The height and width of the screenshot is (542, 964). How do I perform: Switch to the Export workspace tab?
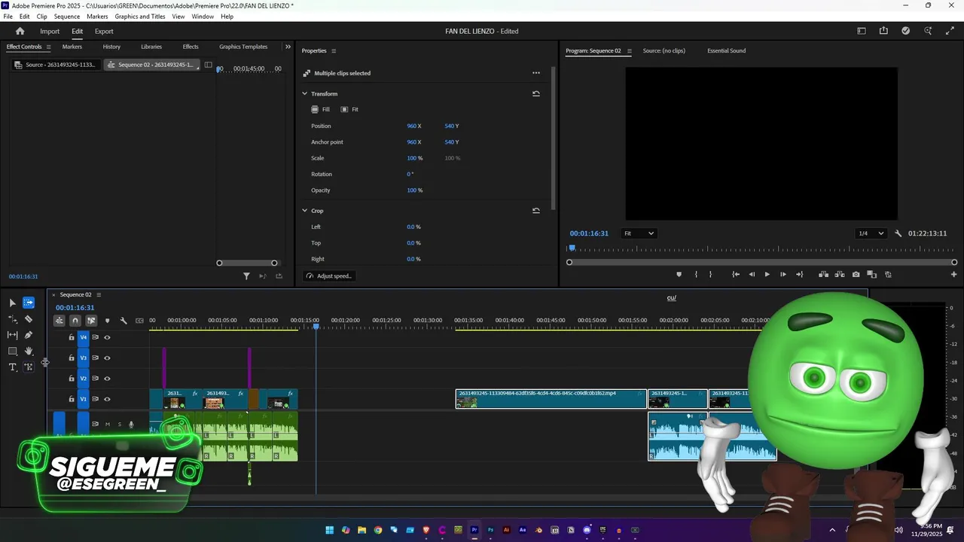[104, 32]
